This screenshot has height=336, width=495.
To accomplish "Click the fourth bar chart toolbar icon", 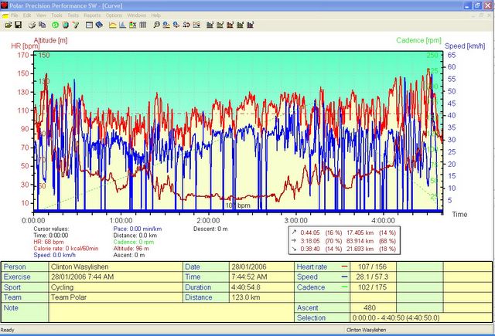I will click(241, 25).
